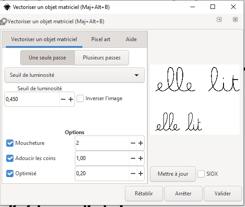This screenshot has height=207, width=245.
Task: Increase the Optimisé value
Action: 141,173
